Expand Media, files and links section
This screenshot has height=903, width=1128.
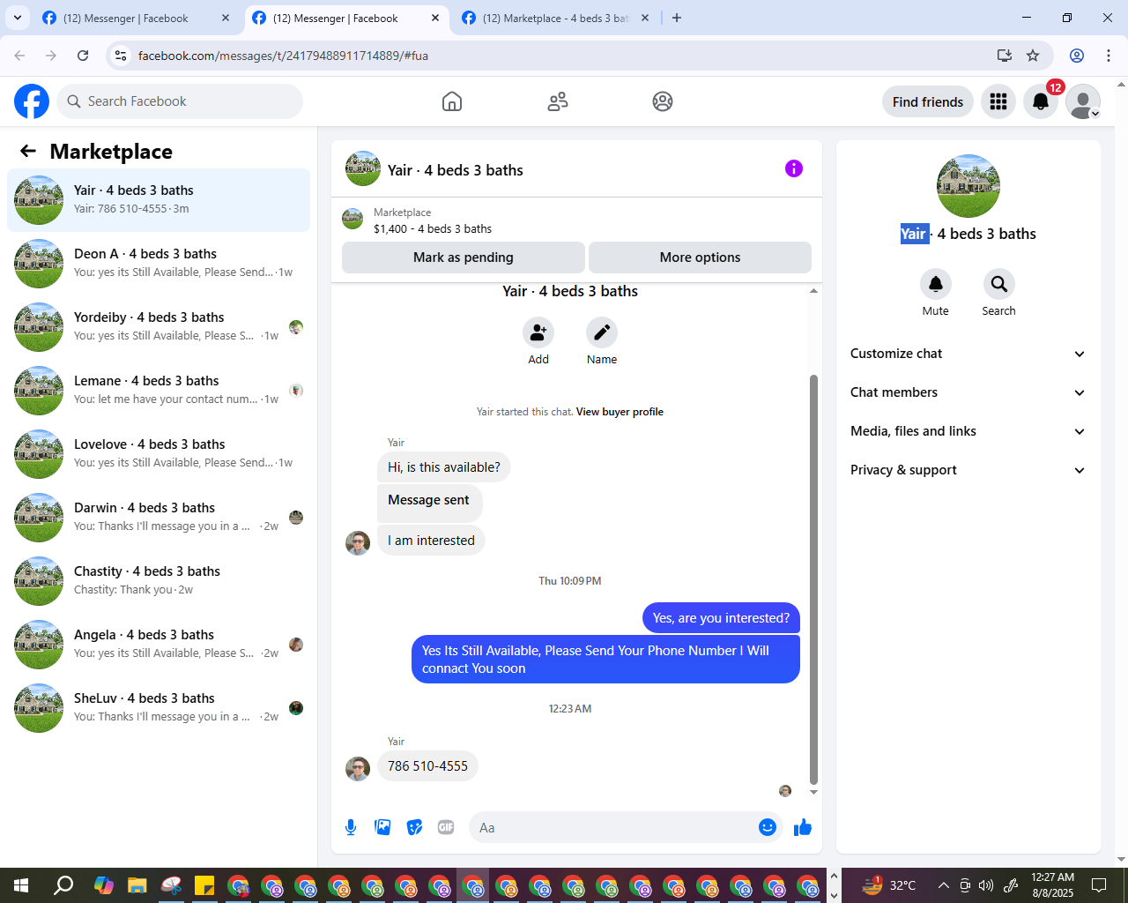pos(968,431)
